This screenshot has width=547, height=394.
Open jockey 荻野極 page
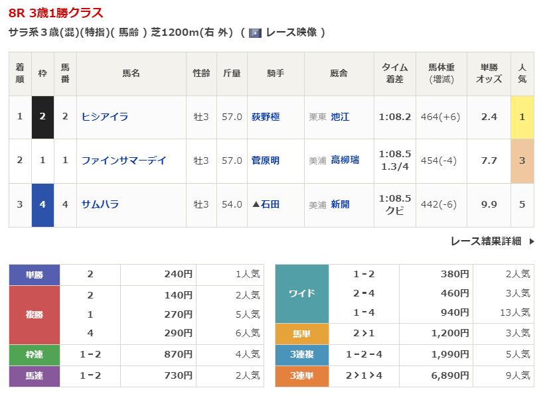(x=266, y=117)
